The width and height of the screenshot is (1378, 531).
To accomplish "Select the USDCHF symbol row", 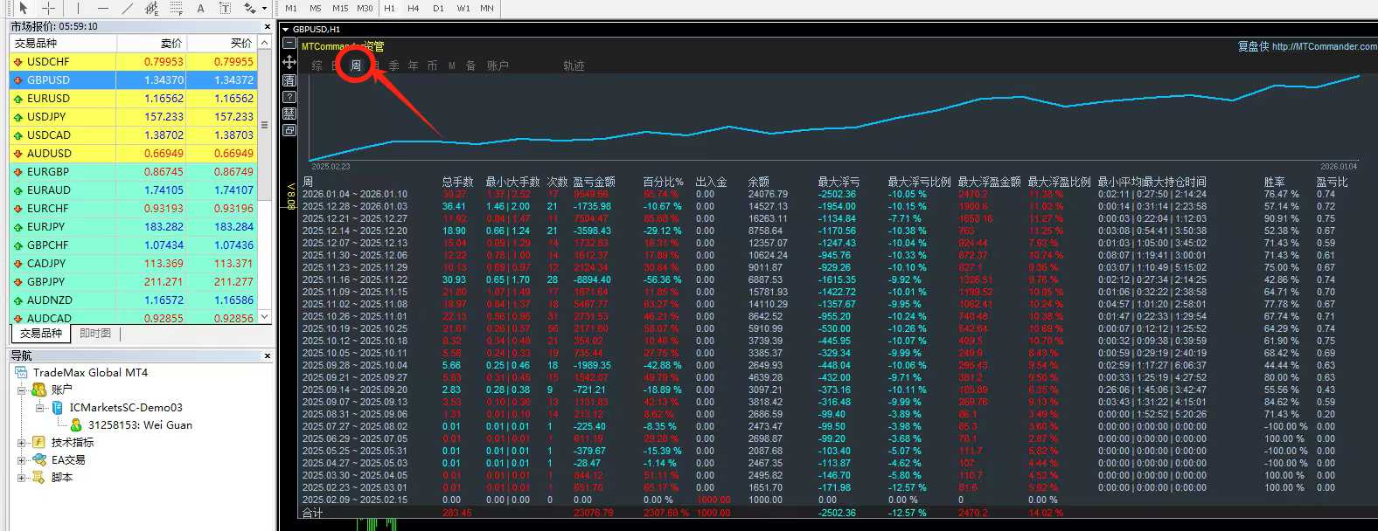I will pyautogui.click(x=134, y=61).
